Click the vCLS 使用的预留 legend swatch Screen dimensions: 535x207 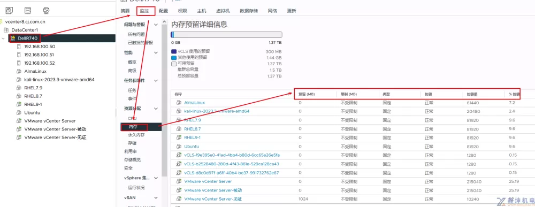point(174,51)
